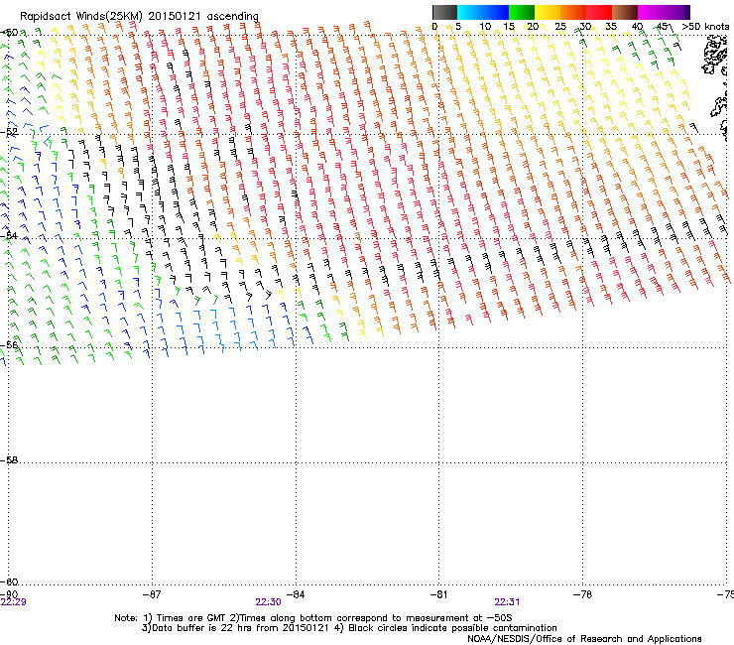Viewport: 734px width, 645px height.
Task: Click the '-81' longitude axis label
Action: coord(438,594)
